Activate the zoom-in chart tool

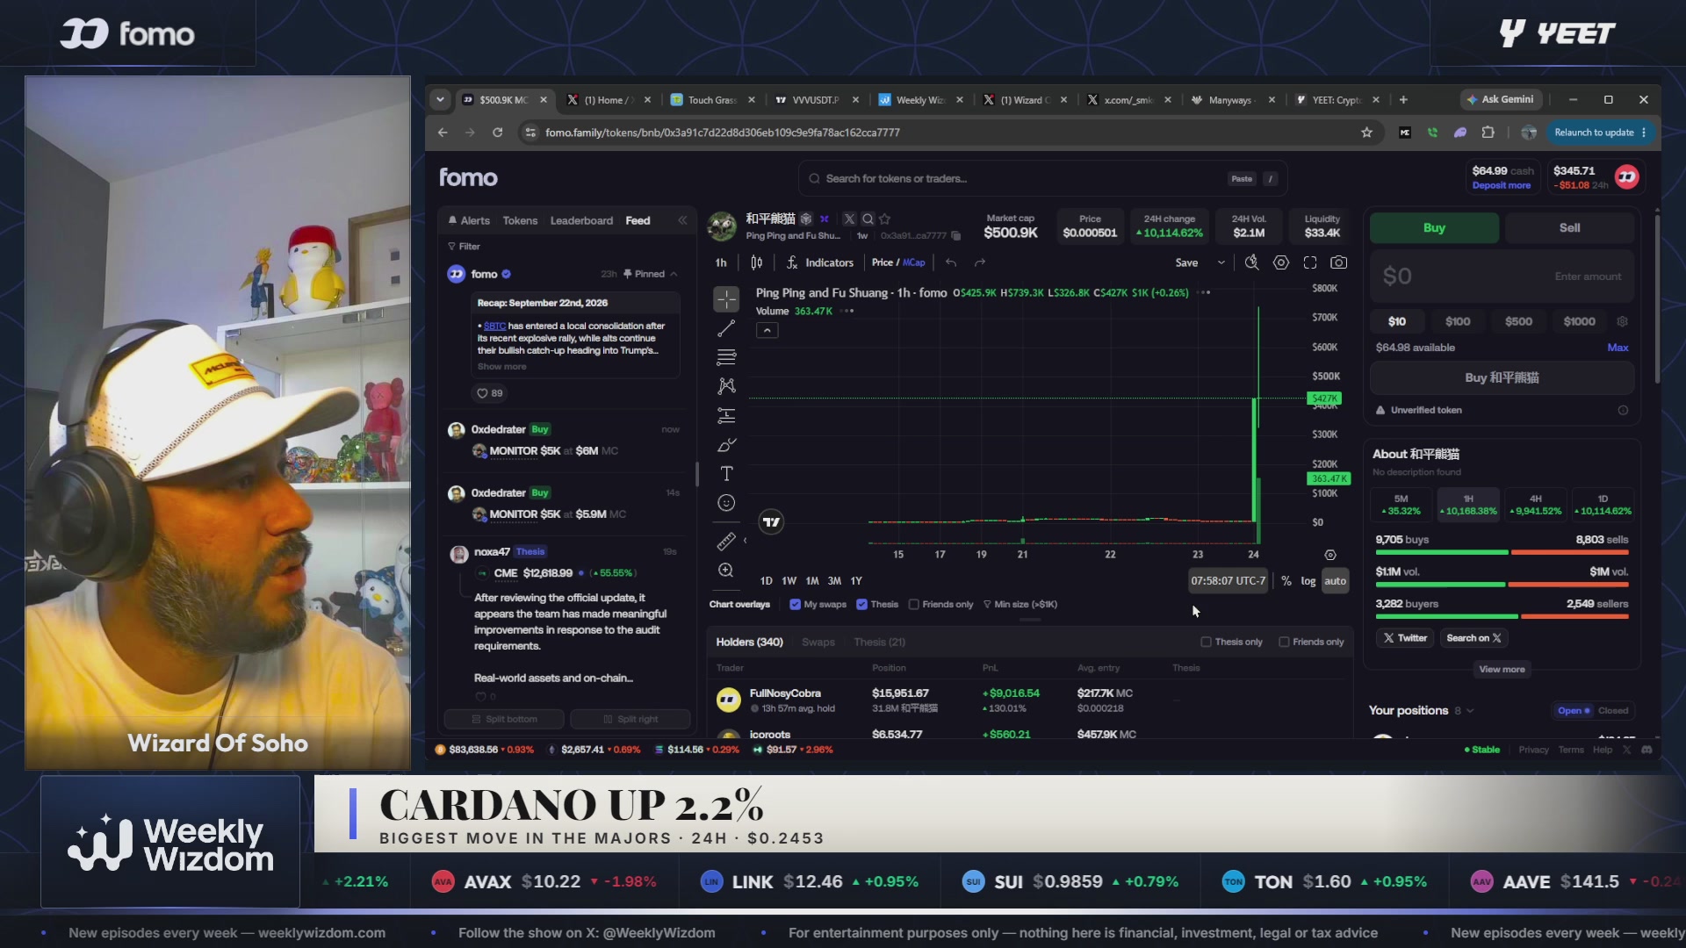click(726, 571)
